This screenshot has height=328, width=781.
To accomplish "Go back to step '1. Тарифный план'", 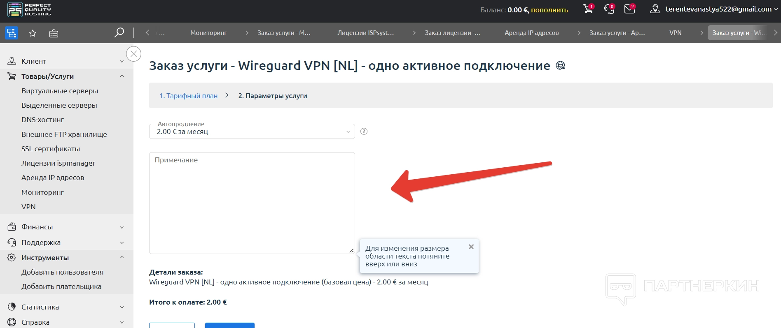I will (x=189, y=96).
